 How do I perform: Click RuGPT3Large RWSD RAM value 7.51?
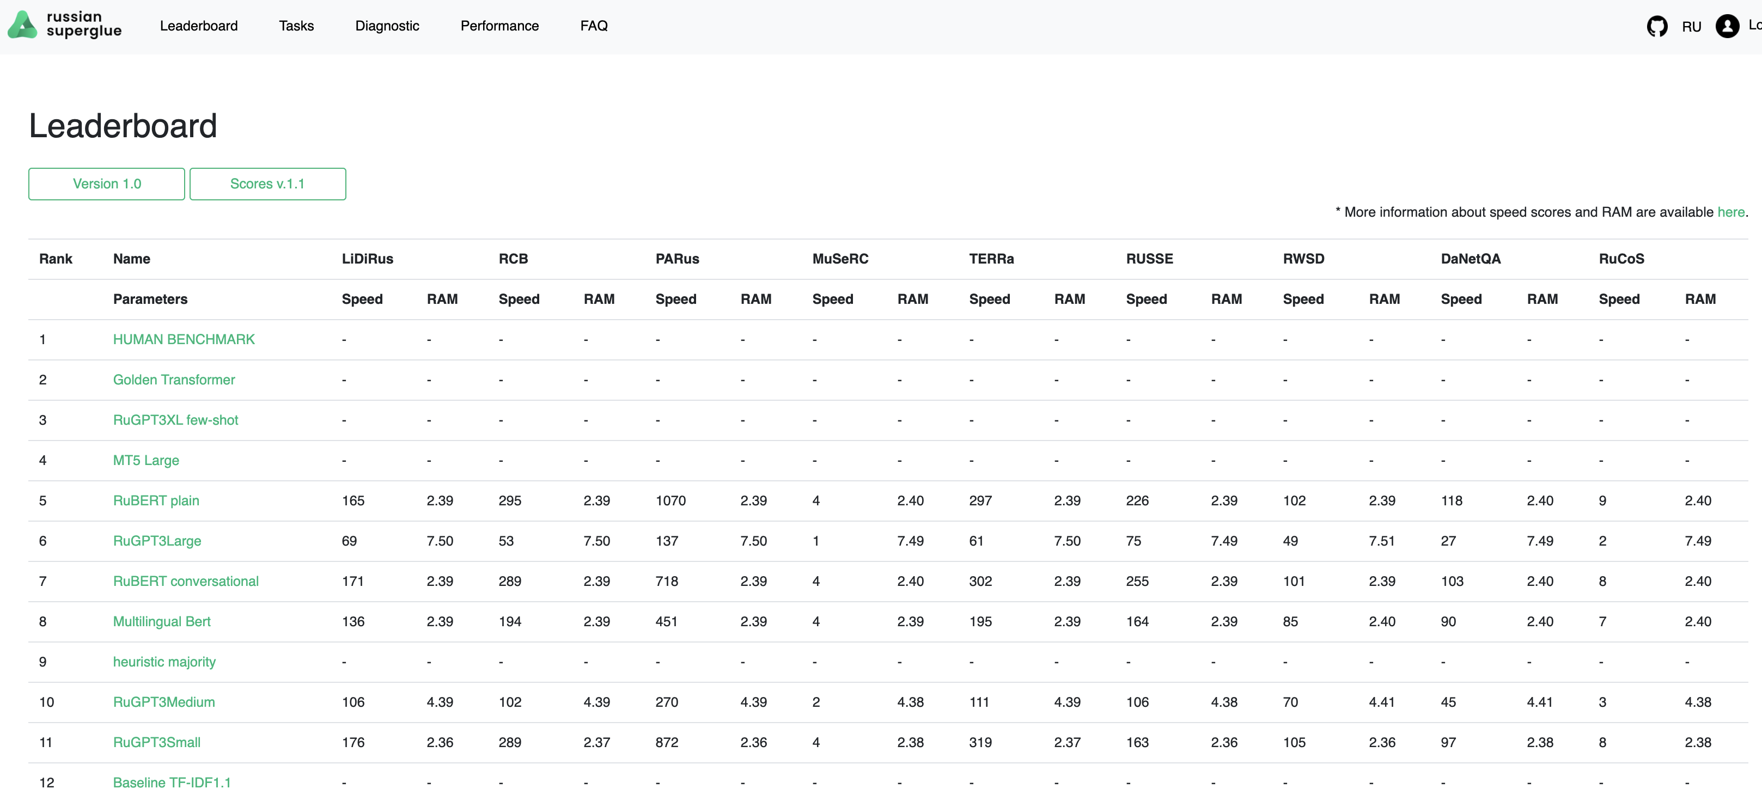click(x=1381, y=541)
